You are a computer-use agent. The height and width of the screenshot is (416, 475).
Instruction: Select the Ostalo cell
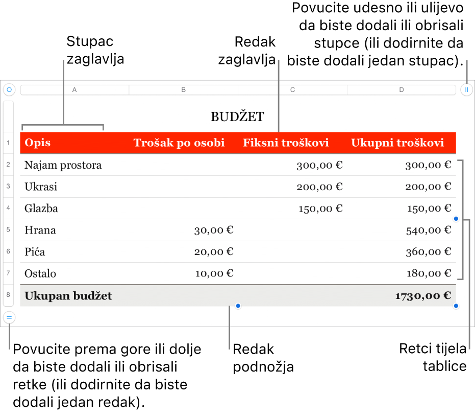coord(74,273)
